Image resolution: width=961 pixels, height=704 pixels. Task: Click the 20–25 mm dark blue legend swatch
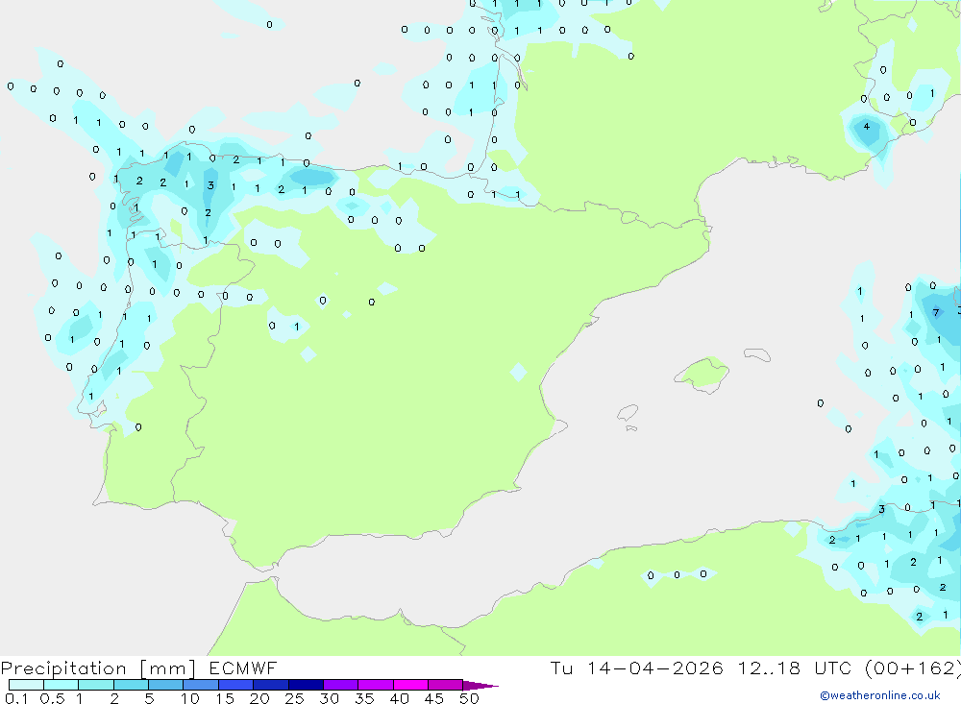point(270,685)
